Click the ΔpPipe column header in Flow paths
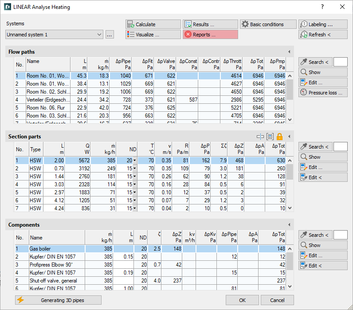This screenshot has width=353, height=310. 121,64
